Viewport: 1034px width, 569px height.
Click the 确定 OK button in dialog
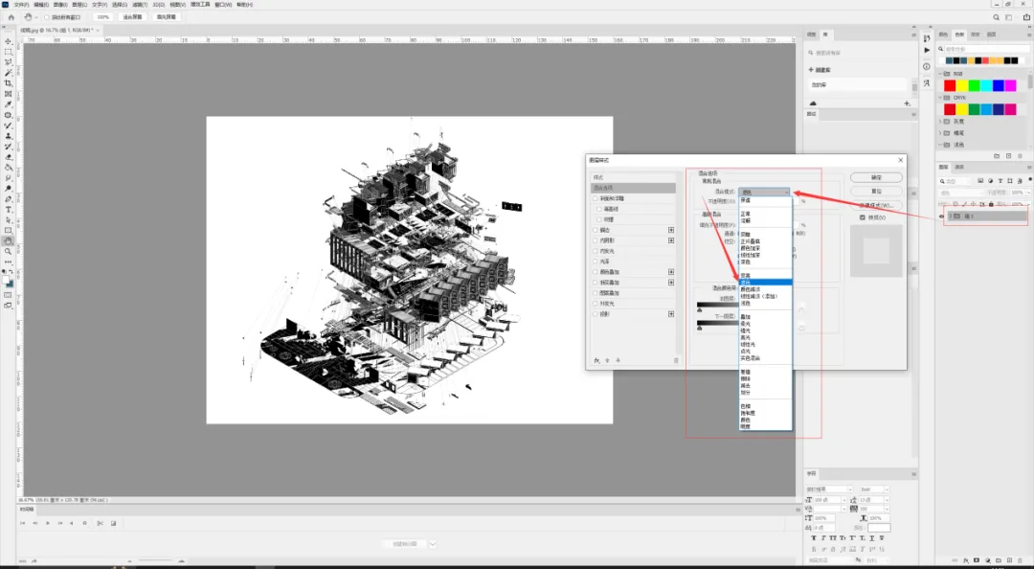coord(876,177)
